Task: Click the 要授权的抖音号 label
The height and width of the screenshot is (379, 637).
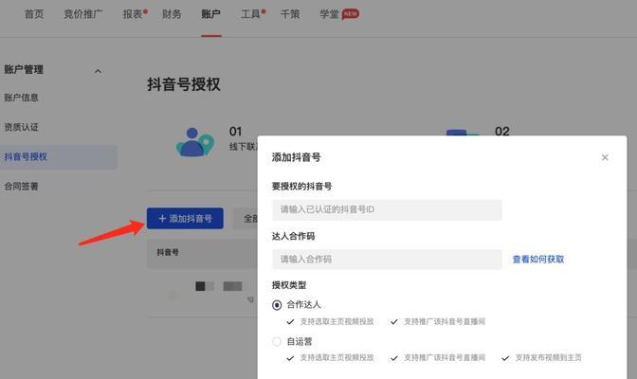Action: click(301, 187)
